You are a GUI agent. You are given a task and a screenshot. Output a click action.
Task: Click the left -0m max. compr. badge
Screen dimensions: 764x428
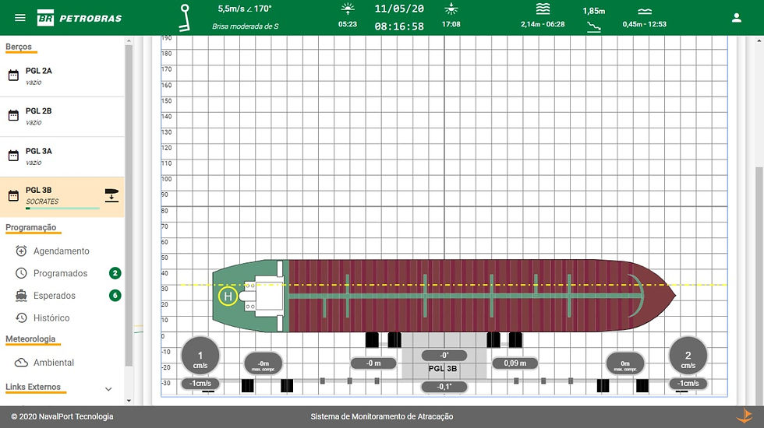coord(264,363)
